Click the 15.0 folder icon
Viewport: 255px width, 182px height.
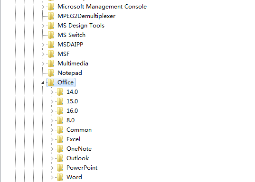[x=60, y=101]
